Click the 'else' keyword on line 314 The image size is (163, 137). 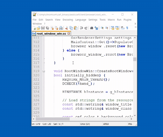[71, 50]
